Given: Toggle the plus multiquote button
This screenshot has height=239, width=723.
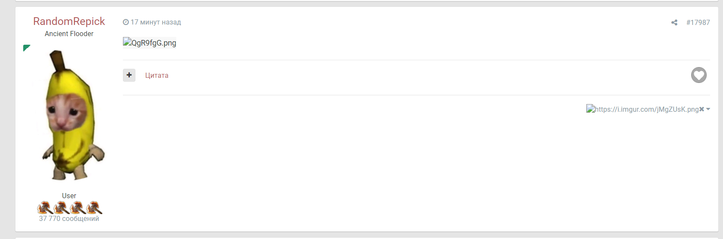Looking at the screenshot, I should point(129,75).
